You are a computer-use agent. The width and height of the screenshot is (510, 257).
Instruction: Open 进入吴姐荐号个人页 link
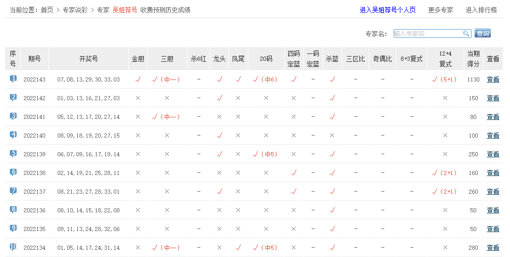tap(387, 10)
